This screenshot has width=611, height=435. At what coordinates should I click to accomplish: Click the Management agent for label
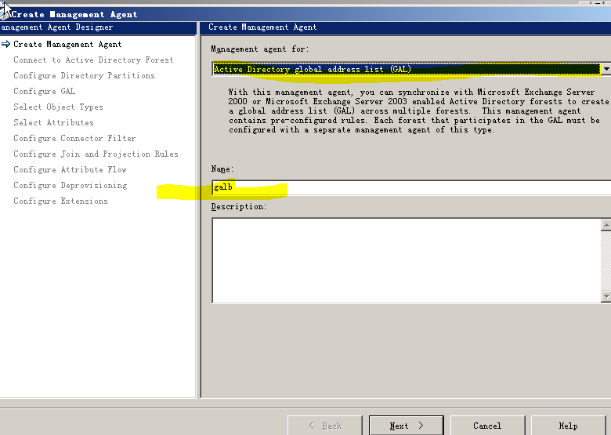pyautogui.click(x=259, y=49)
